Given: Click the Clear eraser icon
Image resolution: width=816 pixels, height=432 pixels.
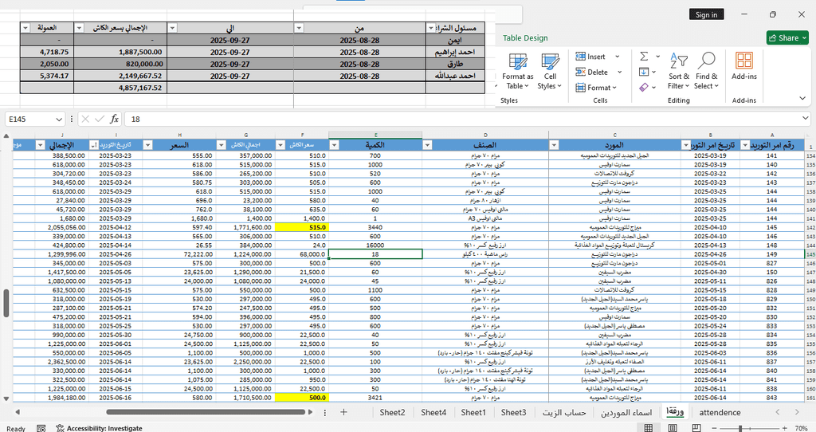Looking at the screenshot, I should point(644,87).
